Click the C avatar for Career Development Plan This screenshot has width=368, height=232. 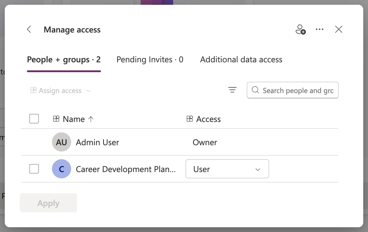[62, 169]
